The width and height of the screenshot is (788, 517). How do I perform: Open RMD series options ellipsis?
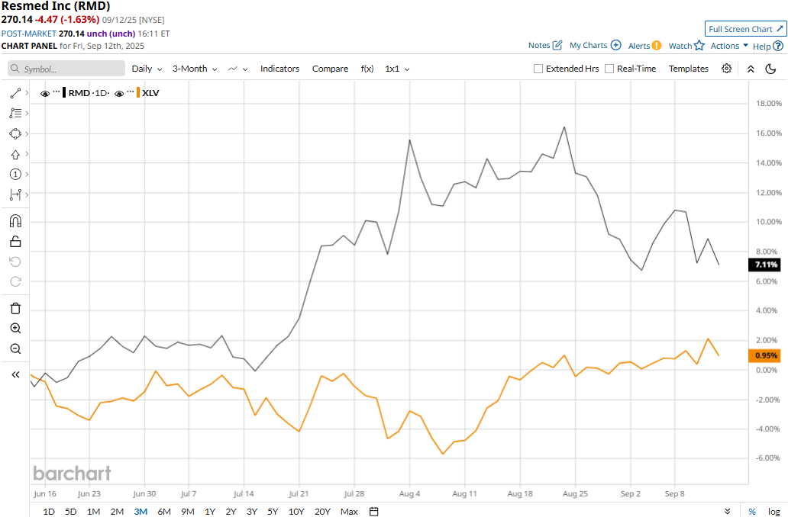tap(57, 92)
